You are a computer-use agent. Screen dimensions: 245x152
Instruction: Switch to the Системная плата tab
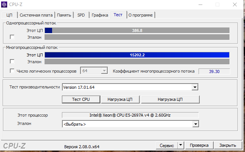36,15
